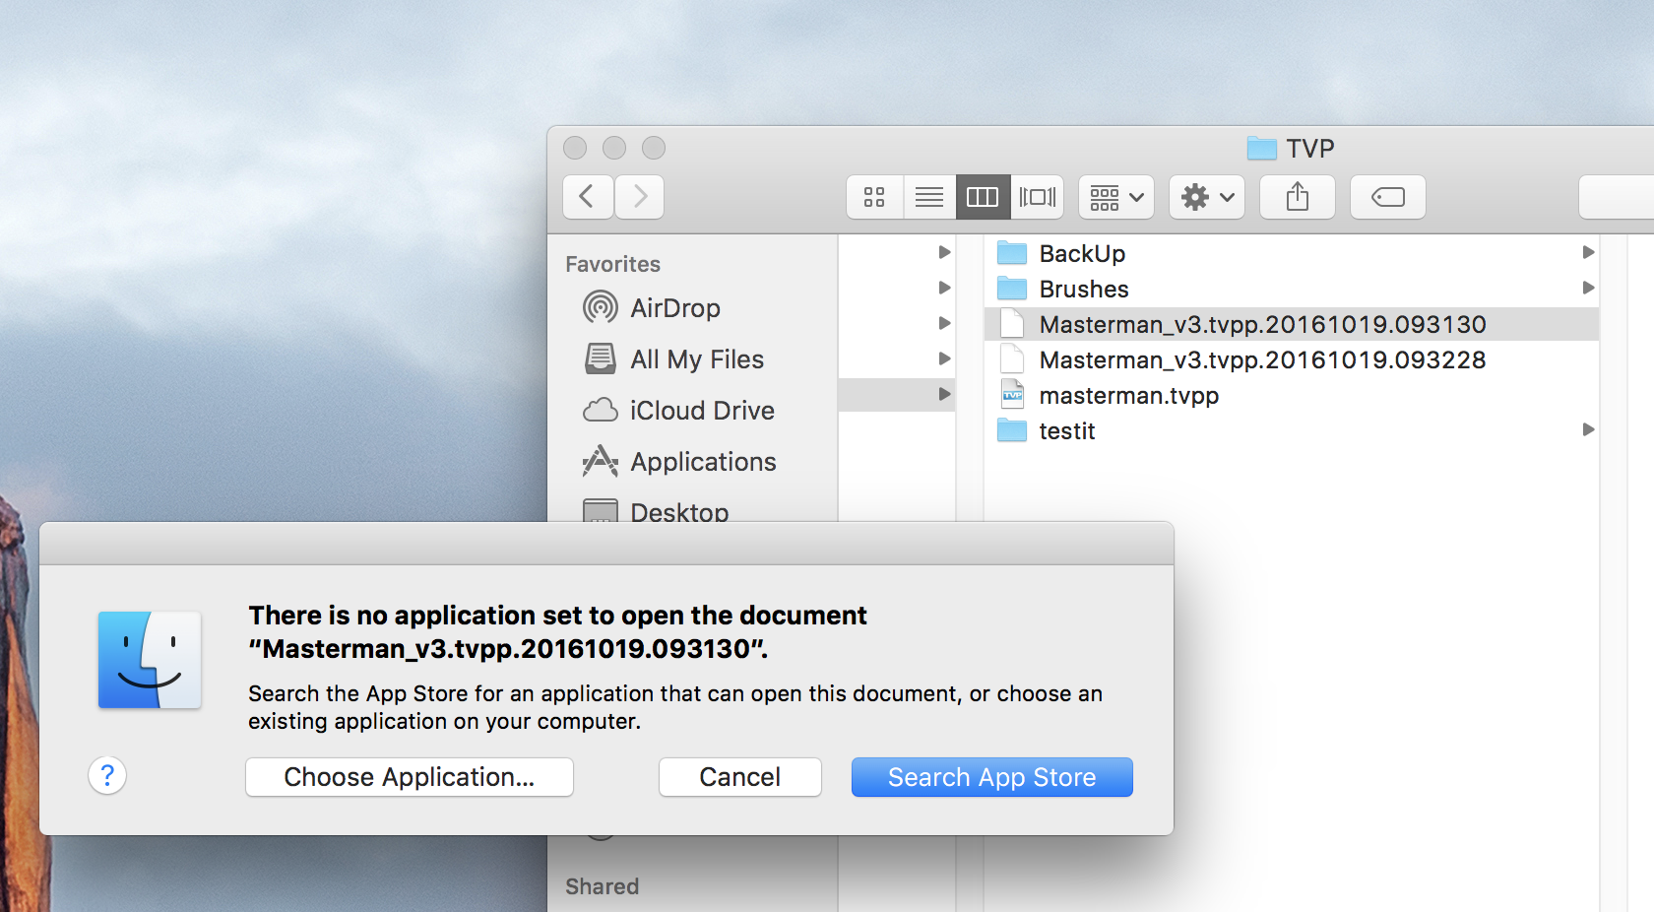Expand the BackUp folder arrow
Image resolution: width=1654 pixels, height=912 pixels.
(x=1587, y=252)
